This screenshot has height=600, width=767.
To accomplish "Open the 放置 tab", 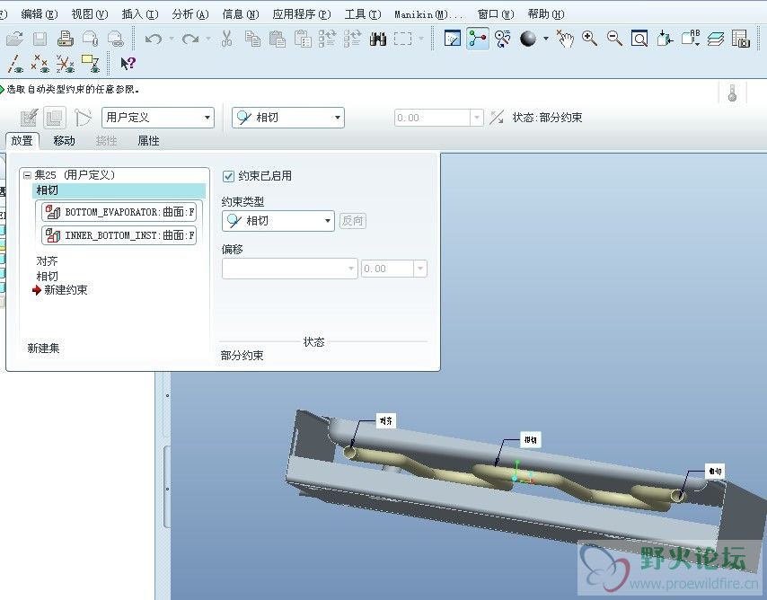I will point(22,141).
